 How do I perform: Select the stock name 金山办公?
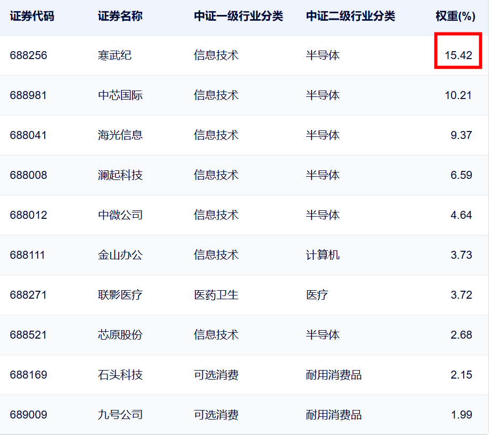120,255
